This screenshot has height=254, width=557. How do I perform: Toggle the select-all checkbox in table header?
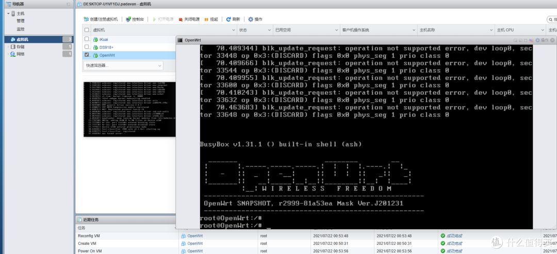87,30
